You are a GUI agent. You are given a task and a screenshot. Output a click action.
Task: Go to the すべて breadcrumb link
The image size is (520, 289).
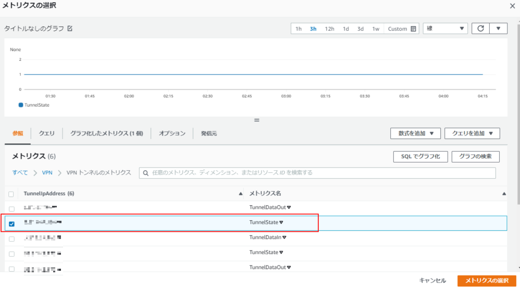click(x=20, y=173)
